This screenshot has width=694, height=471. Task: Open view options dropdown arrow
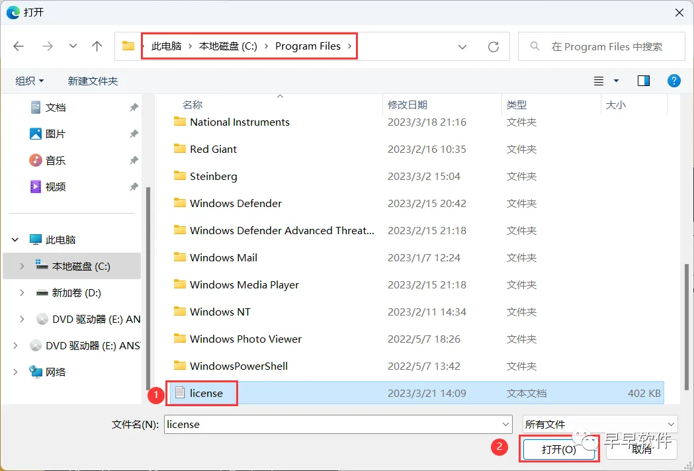pos(616,81)
